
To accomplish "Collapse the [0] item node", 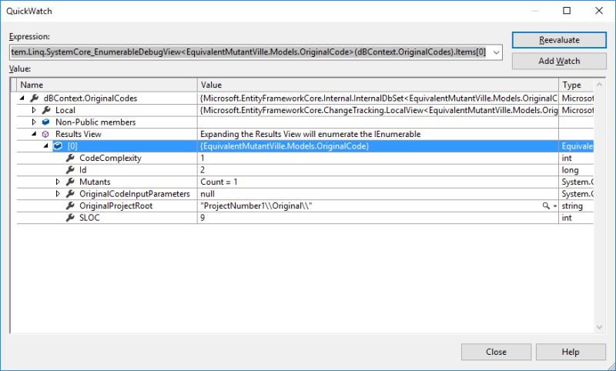I will pyautogui.click(x=46, y=146).
